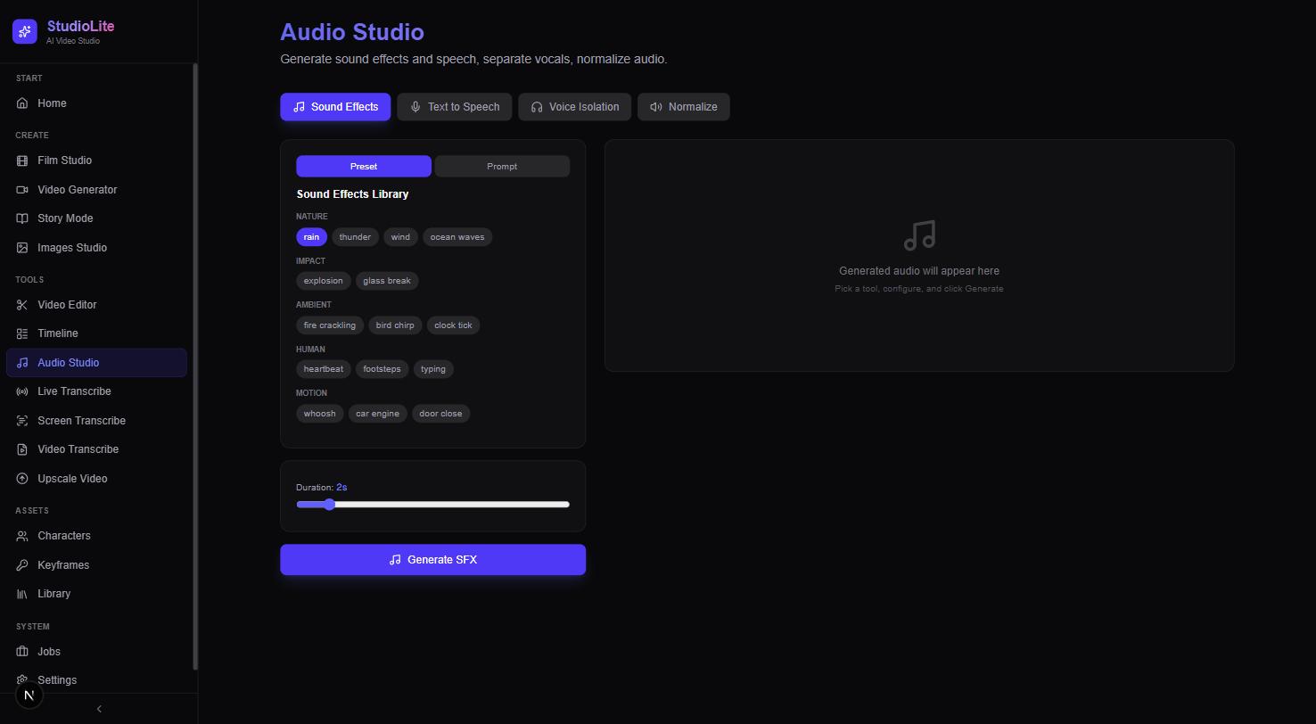1316x724 pixels.
Task: Open the Voice Isolation tab
Action: pos(575,107)
